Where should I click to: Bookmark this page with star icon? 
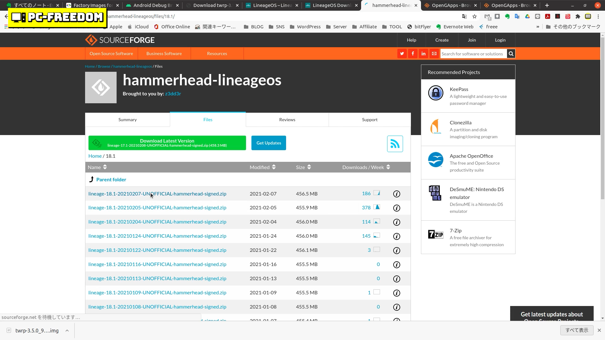tap(475, 16)
